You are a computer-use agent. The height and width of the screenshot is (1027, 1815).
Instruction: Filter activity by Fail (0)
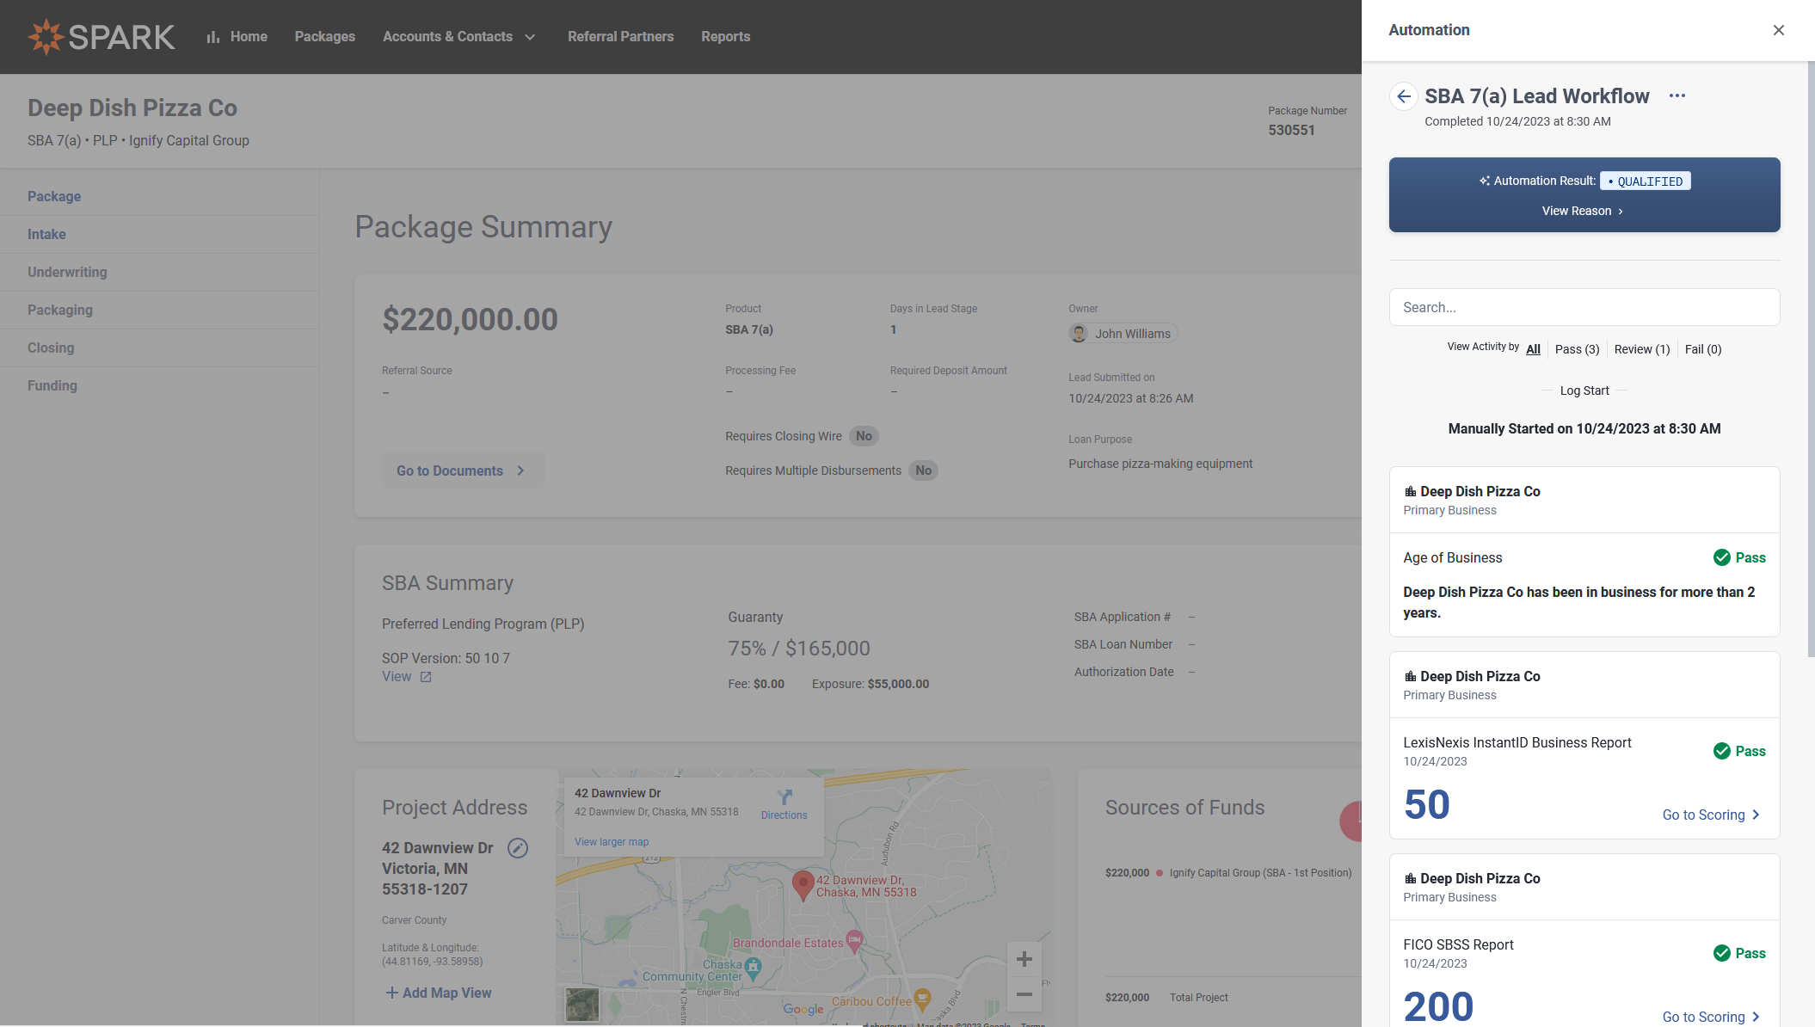click(x=1703, y=349)
